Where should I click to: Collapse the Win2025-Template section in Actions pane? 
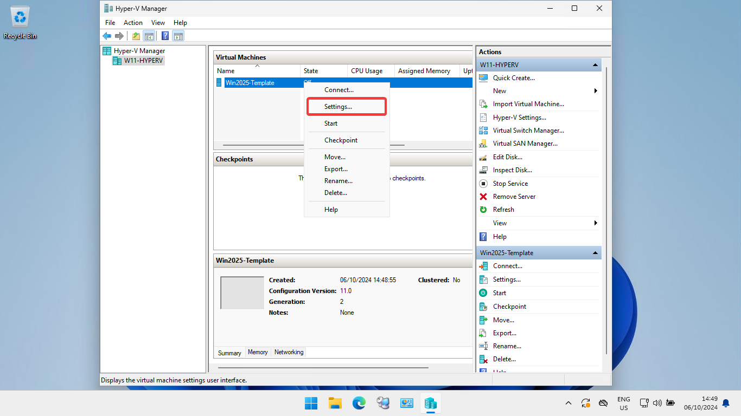[x=596, y=253]
